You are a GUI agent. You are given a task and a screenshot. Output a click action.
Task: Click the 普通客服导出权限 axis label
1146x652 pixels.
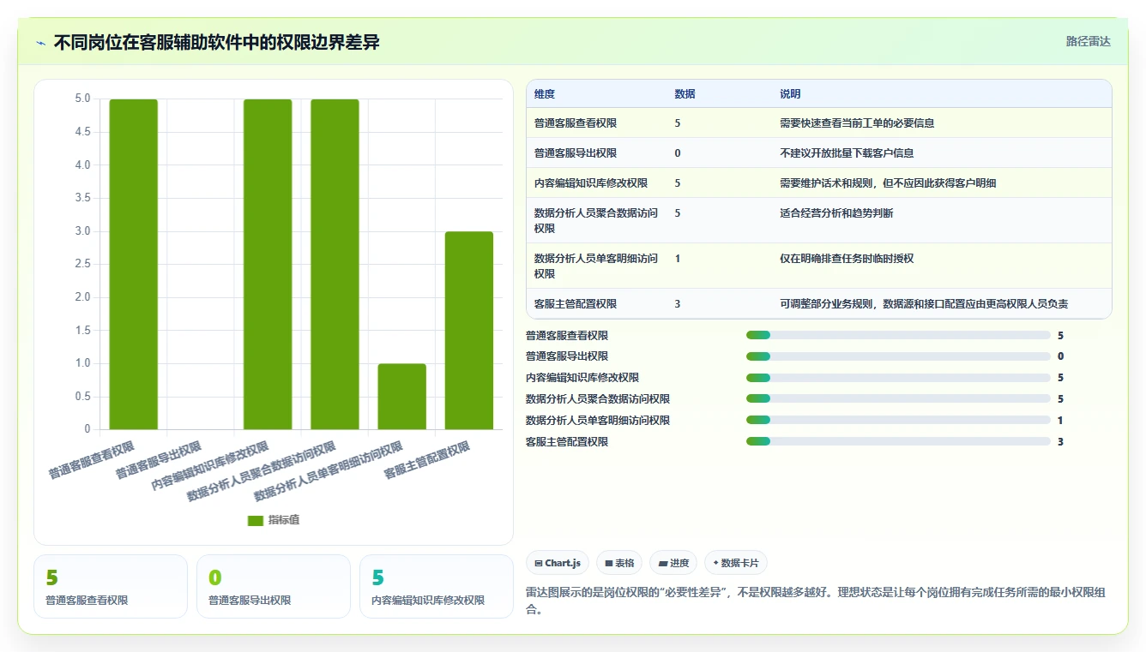click(x=160, y=460)
